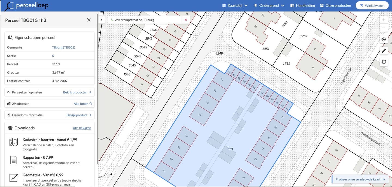The width and height of the screenshot is (392, 187).
Task: Open the Sectie S link
Action: coord(53,56)
